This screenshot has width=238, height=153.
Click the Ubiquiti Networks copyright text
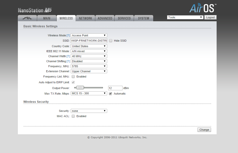[117, 137]
